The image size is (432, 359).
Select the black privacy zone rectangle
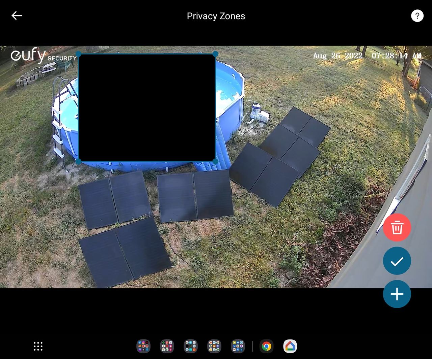click(x=147, y=108)
